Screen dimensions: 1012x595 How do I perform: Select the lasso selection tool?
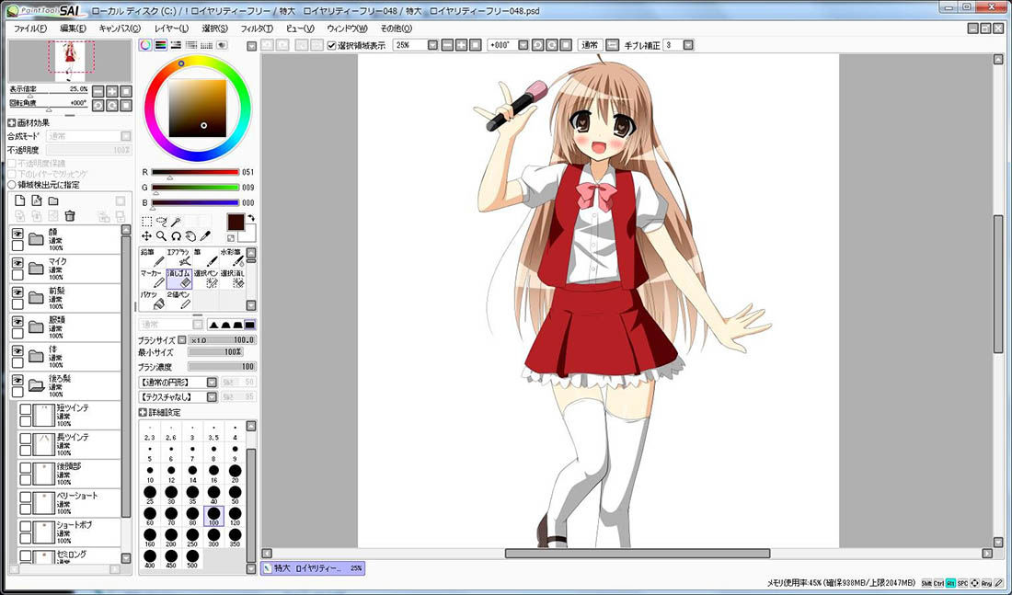click(161, 222)
